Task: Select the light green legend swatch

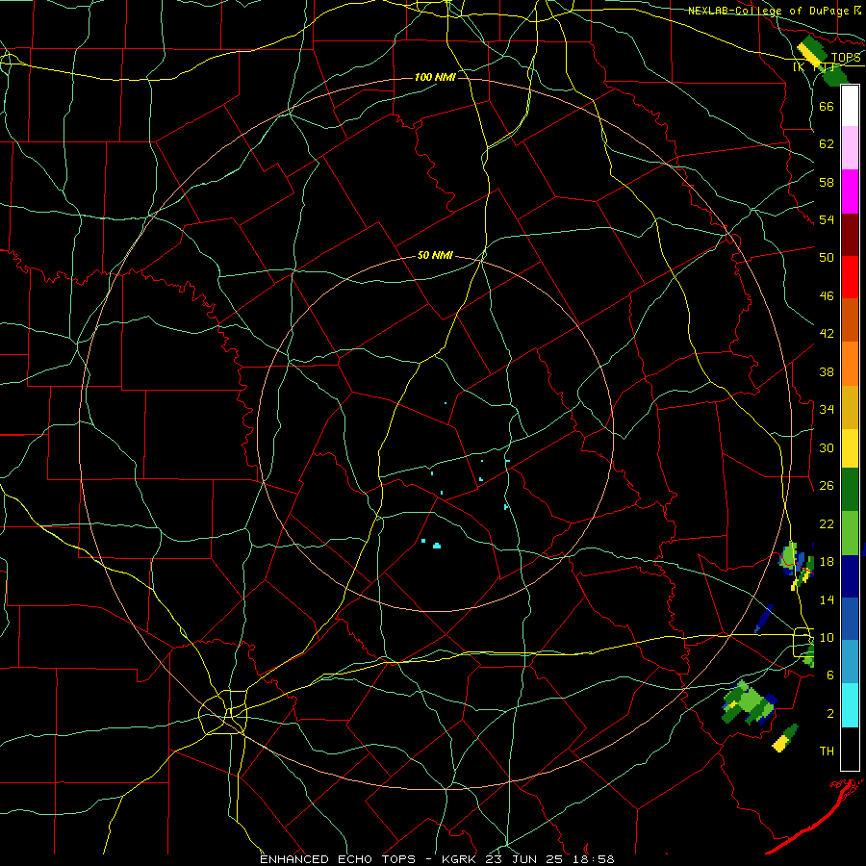Action: click(850, 533)
